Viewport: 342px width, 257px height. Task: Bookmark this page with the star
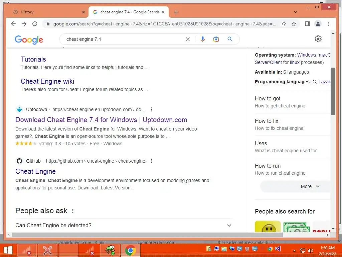(x=294, y=24)
